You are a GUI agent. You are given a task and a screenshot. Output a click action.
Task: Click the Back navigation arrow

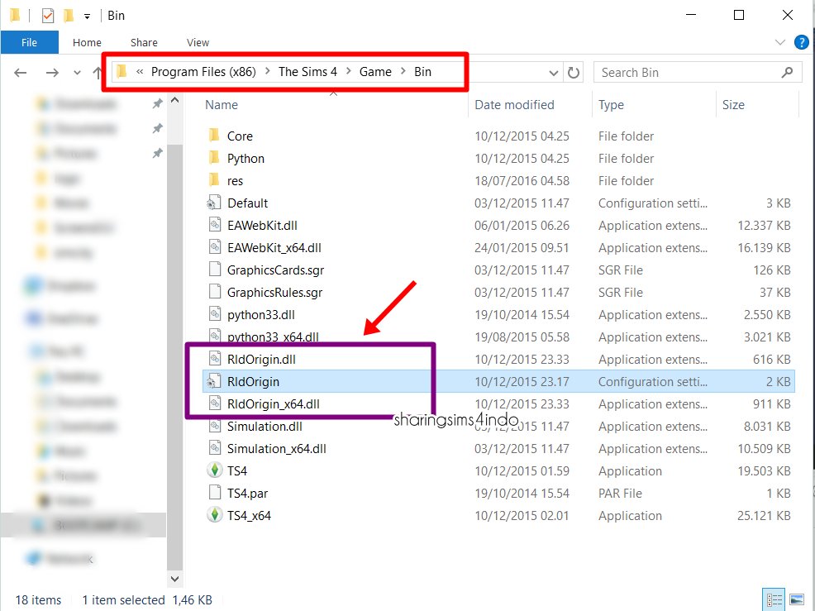[x=21, y=73]
